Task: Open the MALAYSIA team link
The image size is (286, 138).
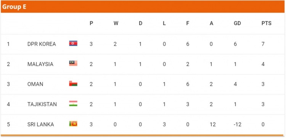Action: point(40,64)
